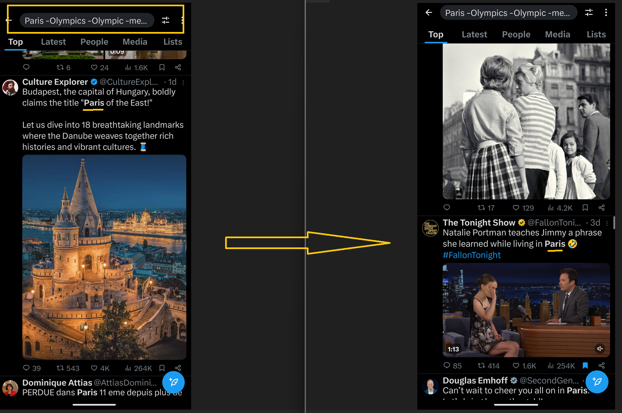Unmute the Tonight Show video
622x413 pixels.
[600, 348]
